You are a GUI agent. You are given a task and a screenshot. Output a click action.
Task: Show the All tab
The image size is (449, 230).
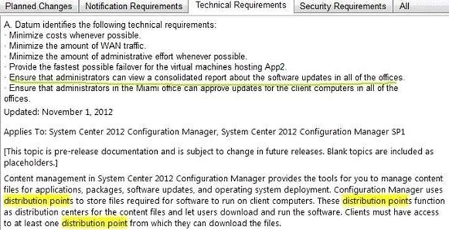(x=404, y=6)
